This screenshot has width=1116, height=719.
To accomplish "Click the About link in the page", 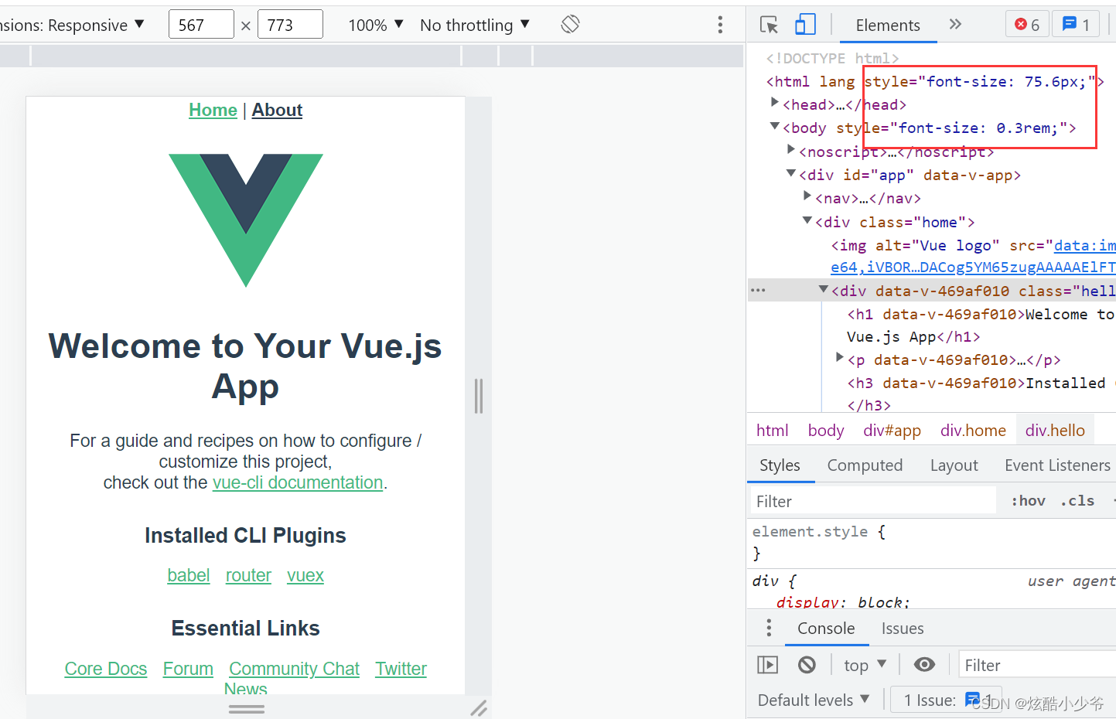I will coord(277,110).
